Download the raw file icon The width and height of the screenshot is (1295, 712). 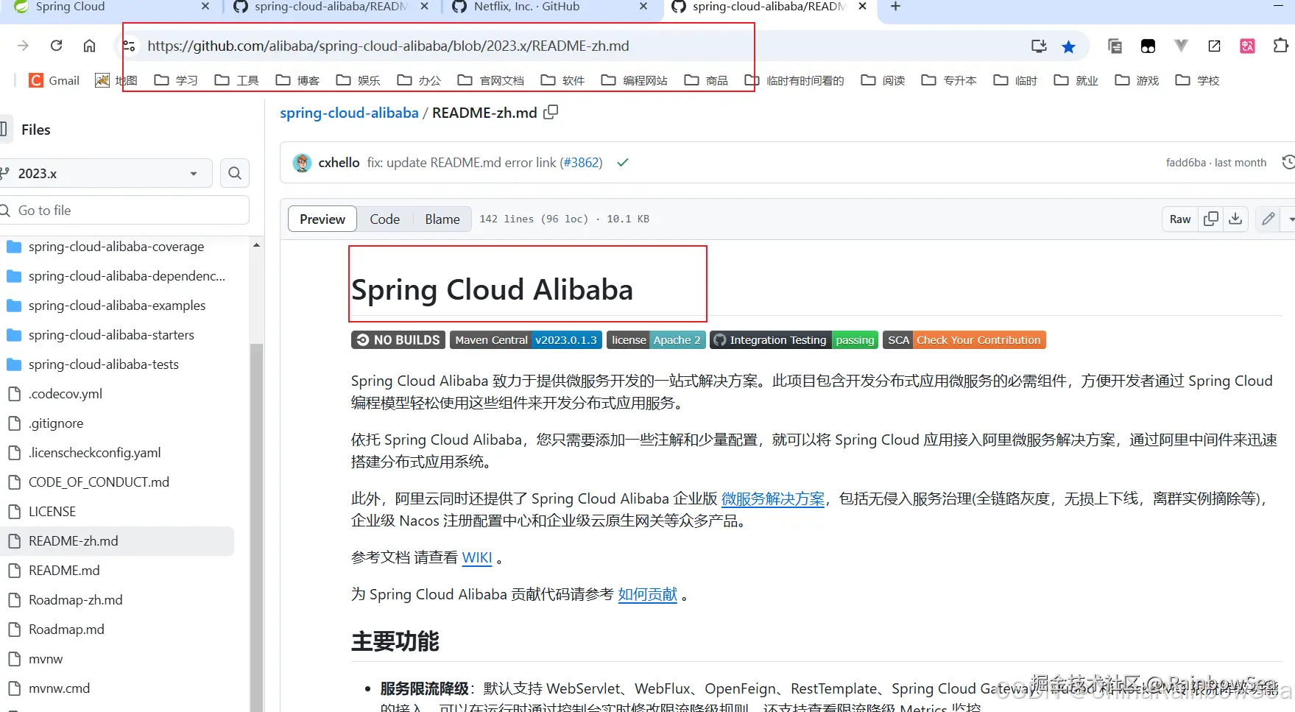(1235, 219)
